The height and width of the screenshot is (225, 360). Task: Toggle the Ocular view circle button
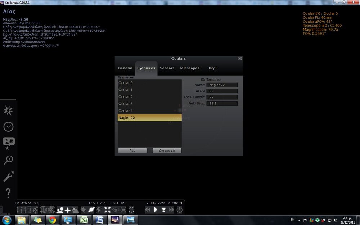[x=131, y=210]
